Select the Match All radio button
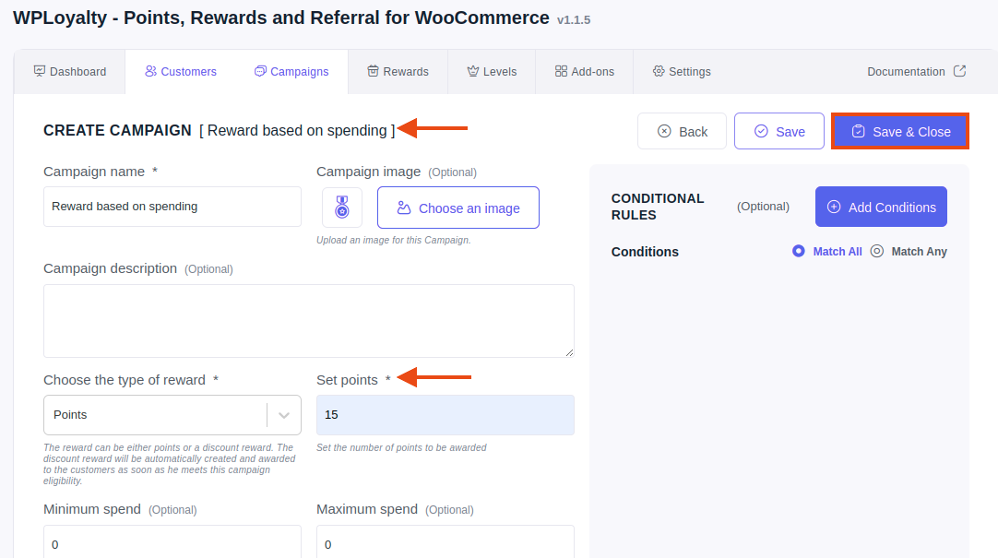998x558 pixels. 798,251
